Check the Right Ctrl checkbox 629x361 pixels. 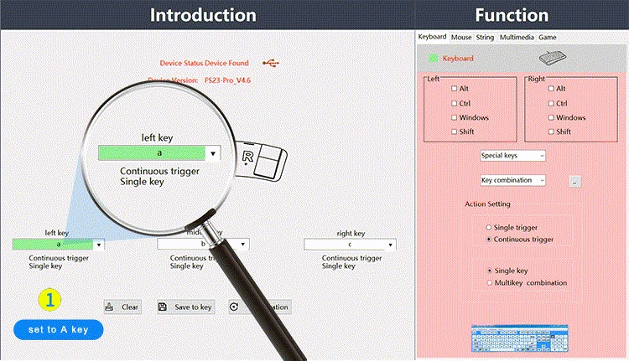[x=551, y=103]
